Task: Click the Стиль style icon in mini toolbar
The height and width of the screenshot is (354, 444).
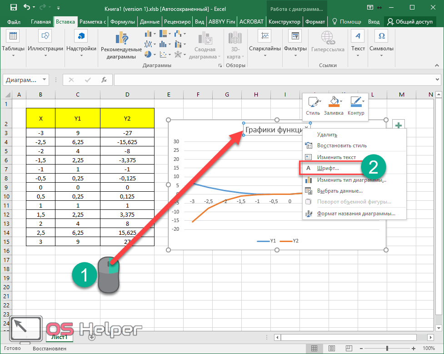Action: (313, 105)
